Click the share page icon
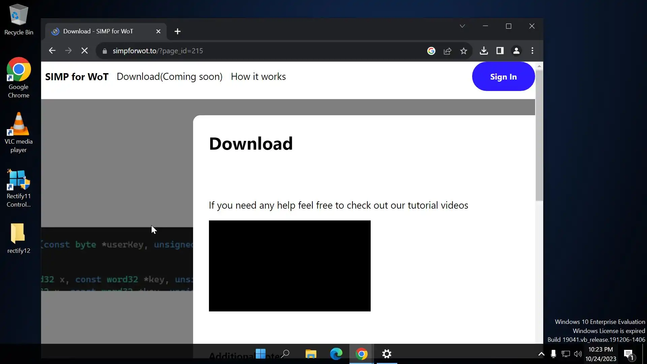647x364 pixels. click(448, 51)
